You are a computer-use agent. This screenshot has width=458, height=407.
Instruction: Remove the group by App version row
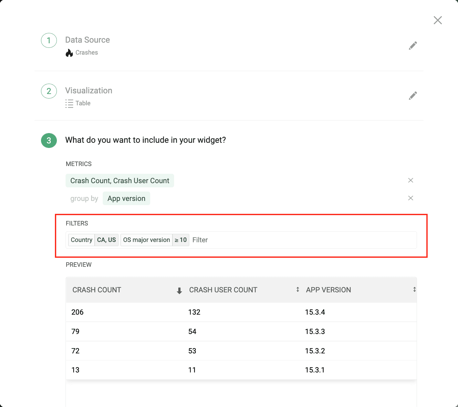coord(411,198)
